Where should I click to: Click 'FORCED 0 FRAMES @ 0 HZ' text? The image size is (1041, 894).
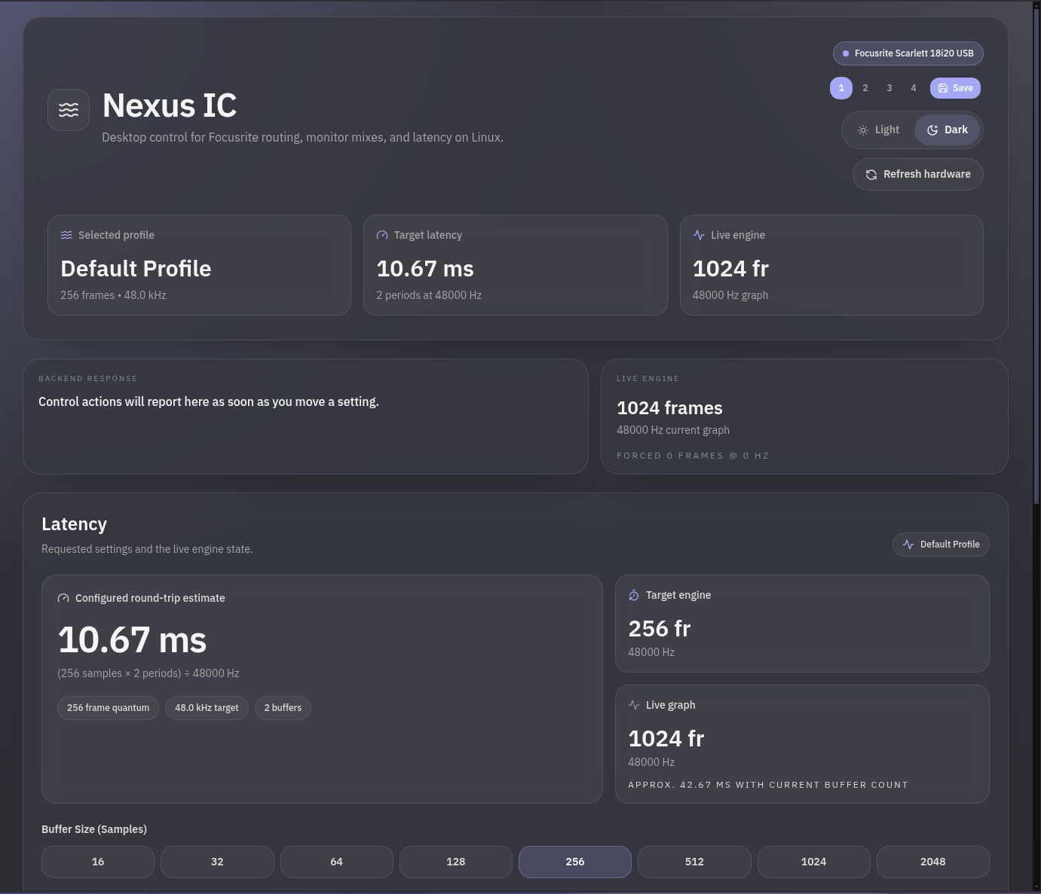point(693,456)
